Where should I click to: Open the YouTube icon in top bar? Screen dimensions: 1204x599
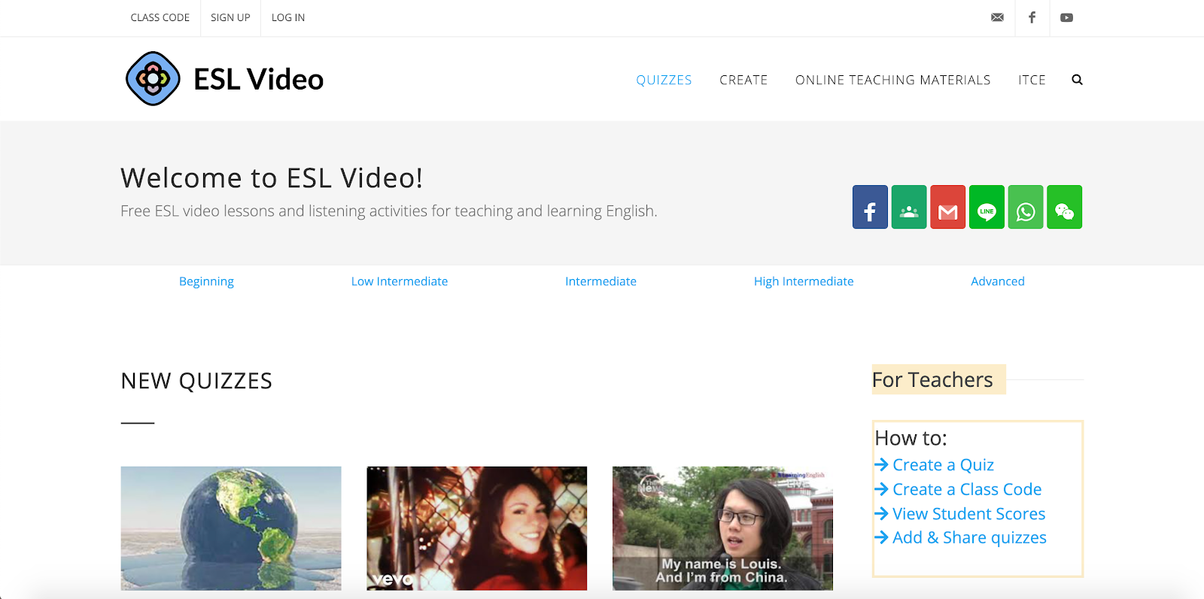1066,17
